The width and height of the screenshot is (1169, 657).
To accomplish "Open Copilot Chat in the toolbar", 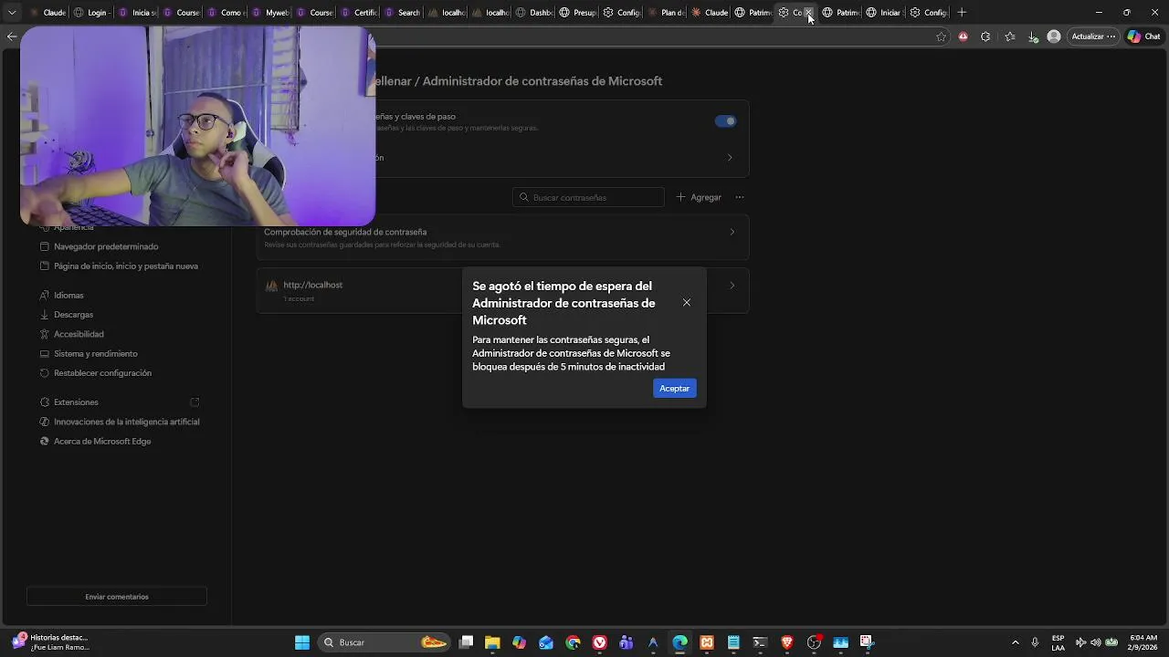I will (x=1145, y=36).
